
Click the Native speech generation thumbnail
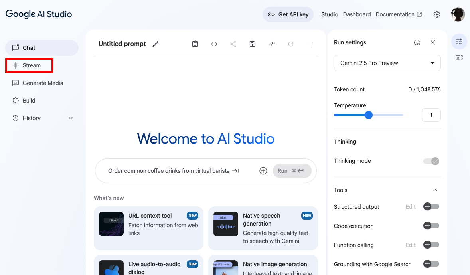coord(226,224)
